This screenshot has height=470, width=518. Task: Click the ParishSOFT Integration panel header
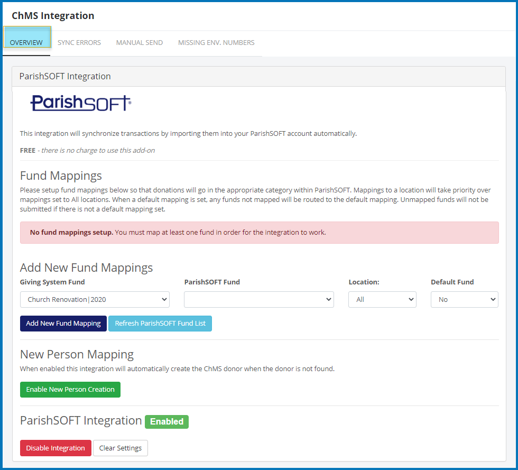click(x=258, y=76)
